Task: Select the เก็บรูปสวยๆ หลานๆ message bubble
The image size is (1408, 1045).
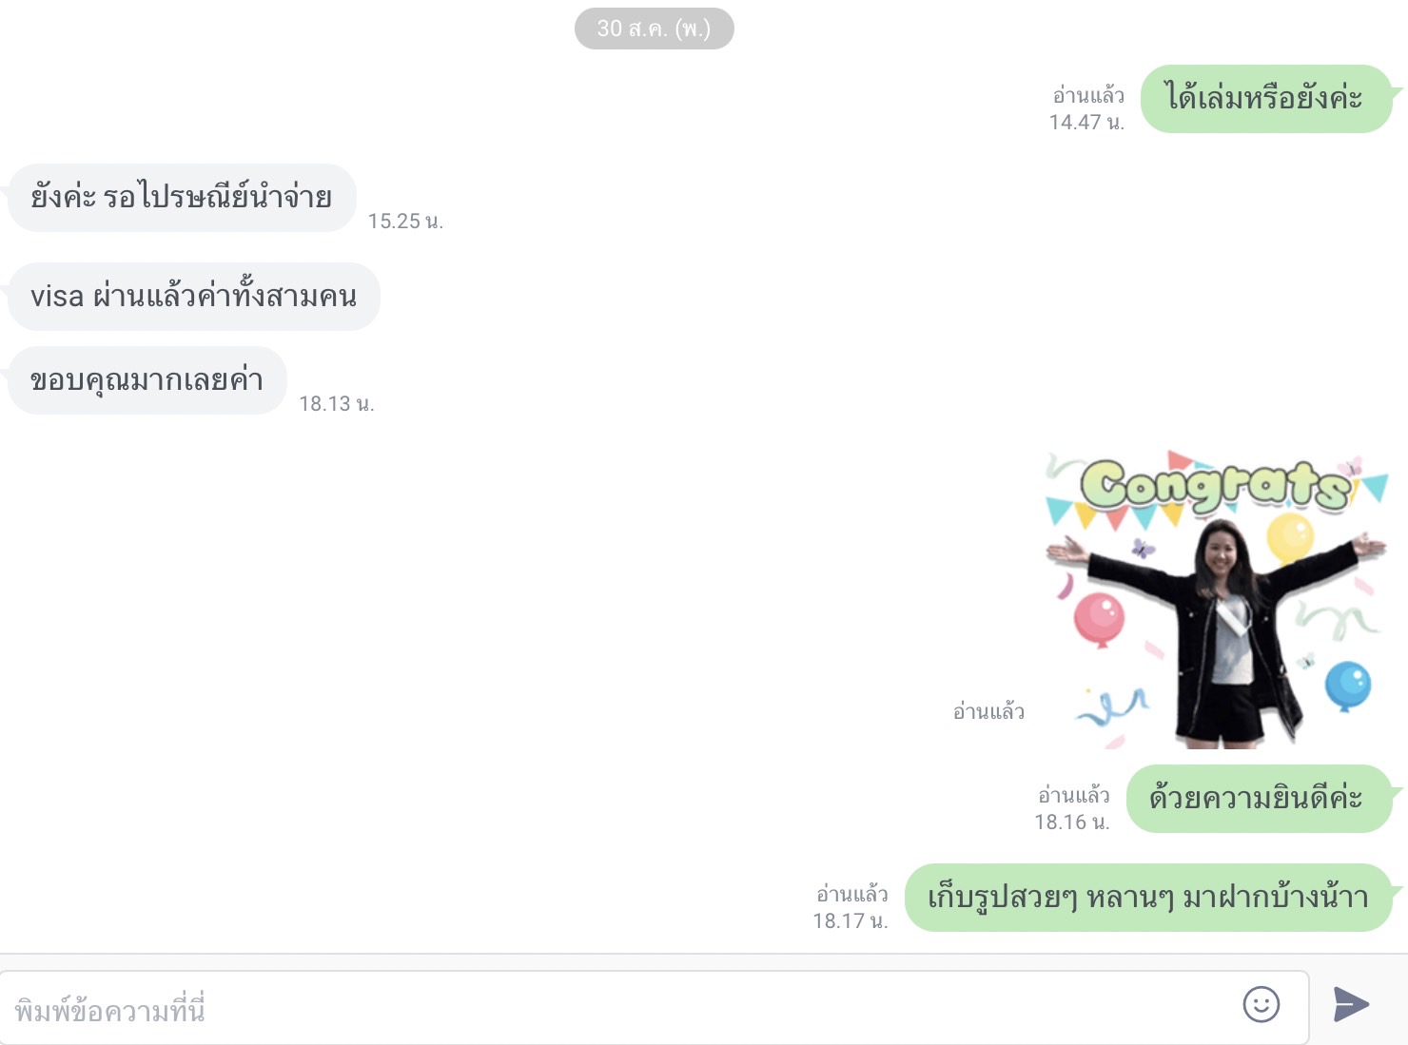Action: [x=1148, y=898]
